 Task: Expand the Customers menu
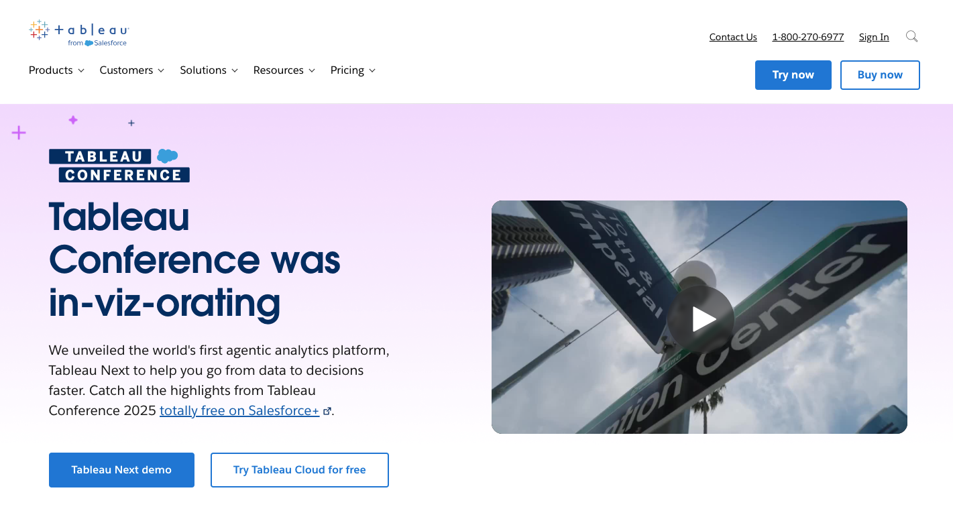coord(132,70)
